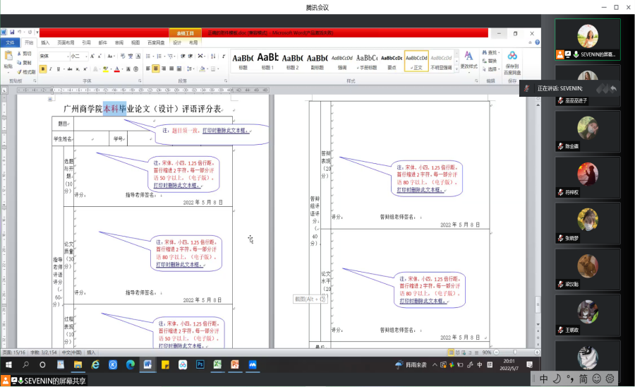Open the 页面布局 (Page Layout) tab
Viewport: 635px width, 387px height.
click(x=66, y=42)
